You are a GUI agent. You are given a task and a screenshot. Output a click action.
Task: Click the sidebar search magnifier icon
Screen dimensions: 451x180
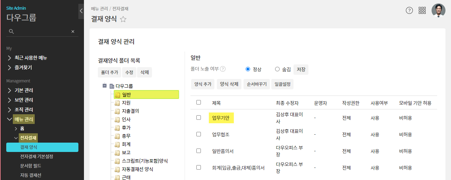(11, 31)
